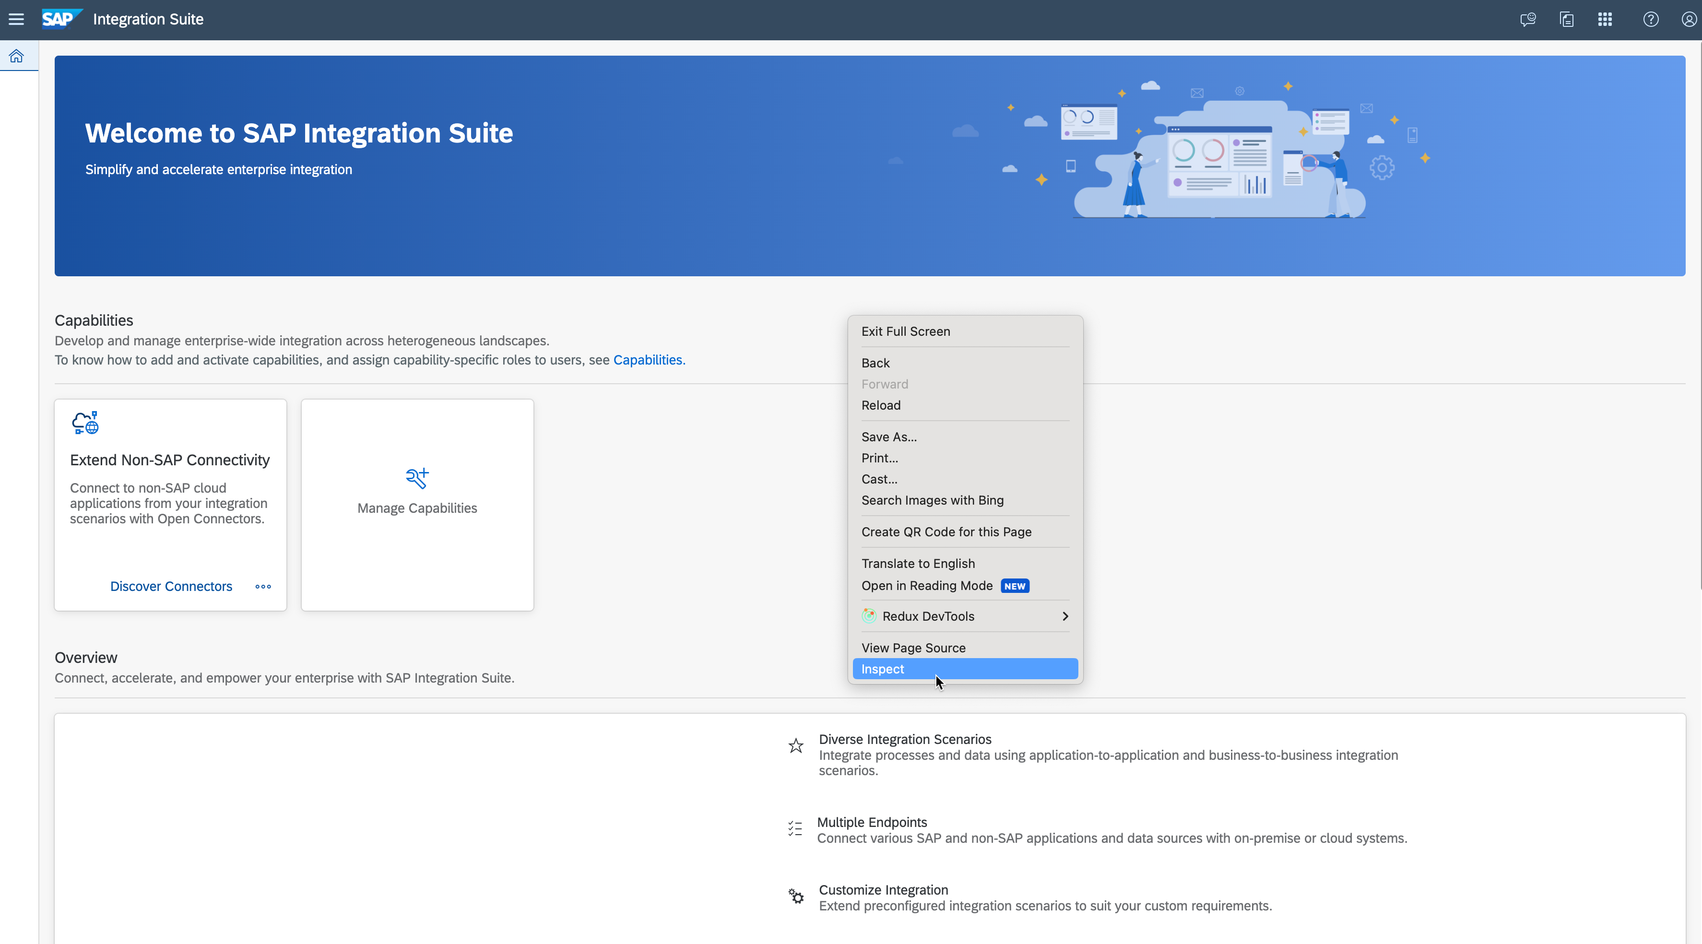Open the user profile icon
Screen dimensions: 1702x944
coord(1689,19)
